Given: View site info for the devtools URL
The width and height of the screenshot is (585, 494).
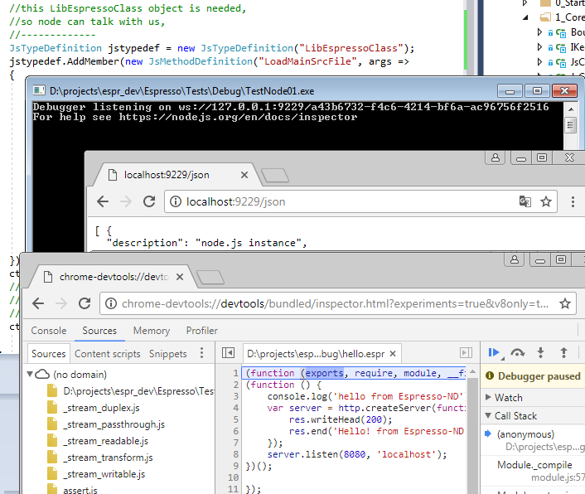Looking at the screenshot, I should coord(111,303).
